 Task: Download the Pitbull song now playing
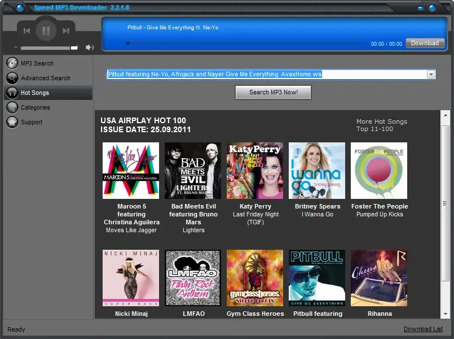[425, 43]
